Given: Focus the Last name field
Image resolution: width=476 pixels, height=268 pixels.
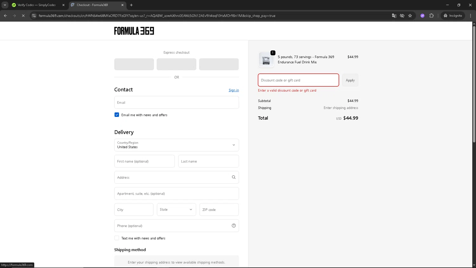Looking at the screenshot, I should coord(208,161).
